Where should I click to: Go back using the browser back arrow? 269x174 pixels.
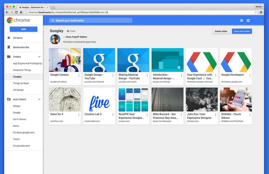pos(7,12)
